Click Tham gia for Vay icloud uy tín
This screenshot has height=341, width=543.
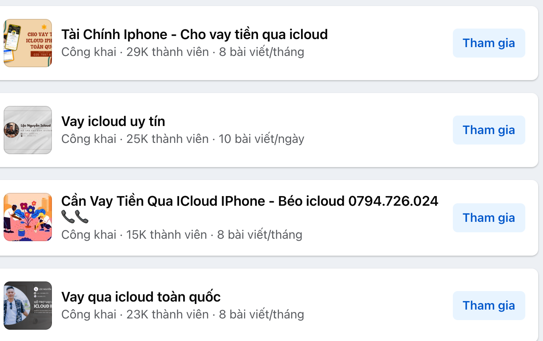pos(489,130)
